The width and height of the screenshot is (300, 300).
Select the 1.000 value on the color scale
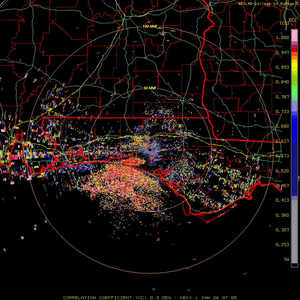282,37
